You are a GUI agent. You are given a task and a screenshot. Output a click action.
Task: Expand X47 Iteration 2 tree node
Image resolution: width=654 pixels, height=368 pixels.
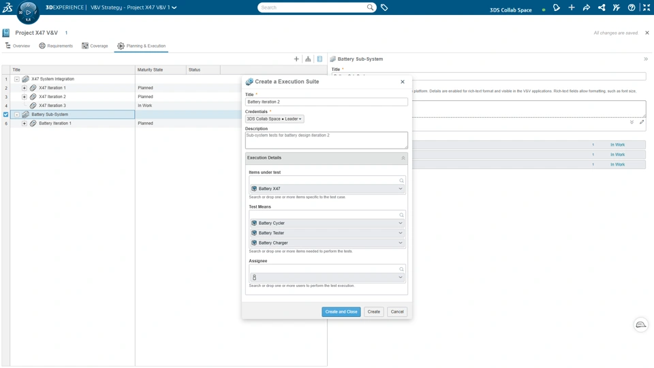coord(25,97)
